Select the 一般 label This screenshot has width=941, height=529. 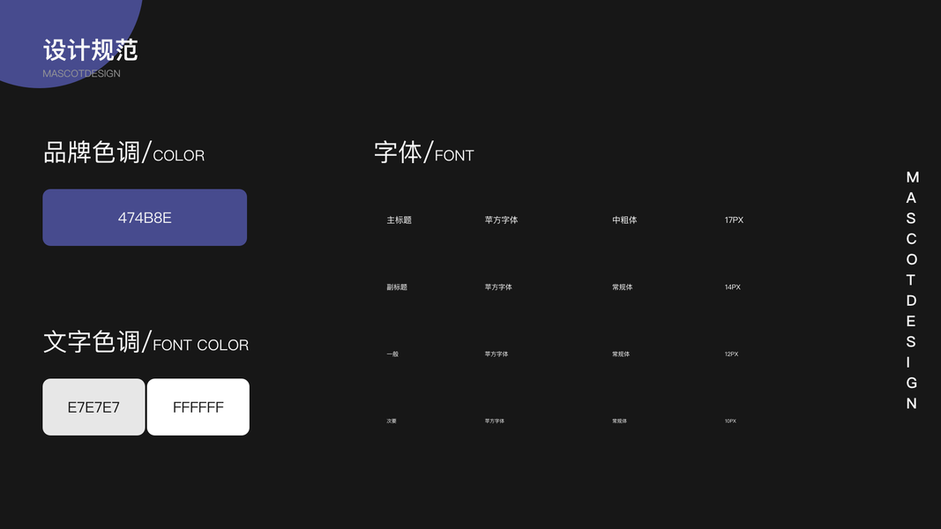tap(392, 354)
